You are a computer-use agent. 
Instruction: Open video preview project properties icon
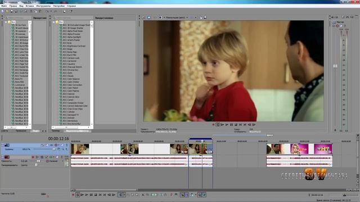click(143, 17)
